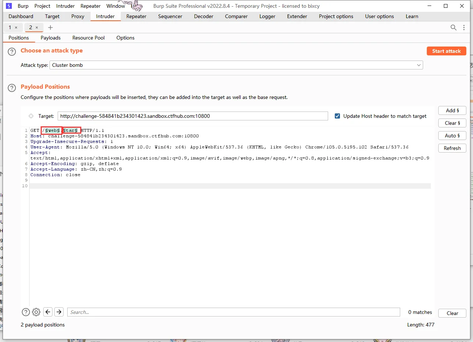The image size is (473, 342).
Task: Click the help icon beside Payload Positions
Action: 12,88
